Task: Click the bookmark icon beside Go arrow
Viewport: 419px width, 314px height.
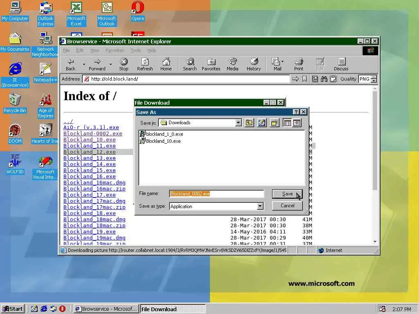Action: (x=304, y=79)
